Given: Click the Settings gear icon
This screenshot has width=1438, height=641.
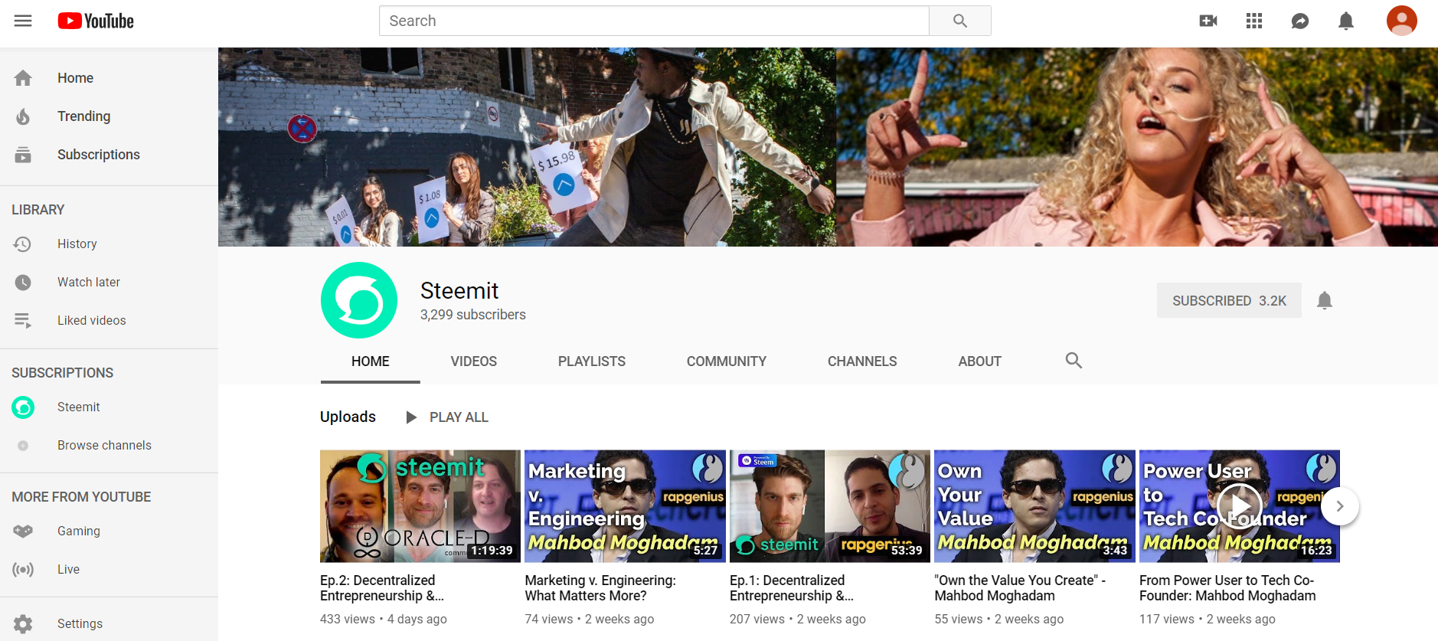Looking at the screenshot, I should (23, 624).
